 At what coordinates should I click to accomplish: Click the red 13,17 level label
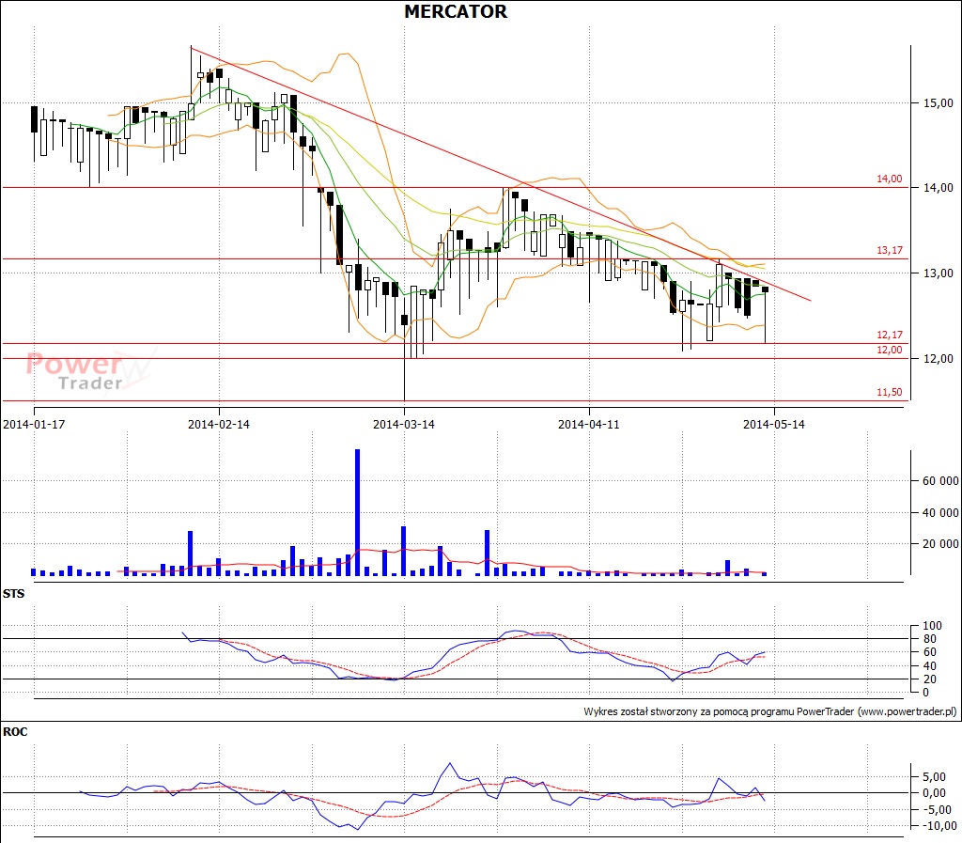click(x=889, y=250)
